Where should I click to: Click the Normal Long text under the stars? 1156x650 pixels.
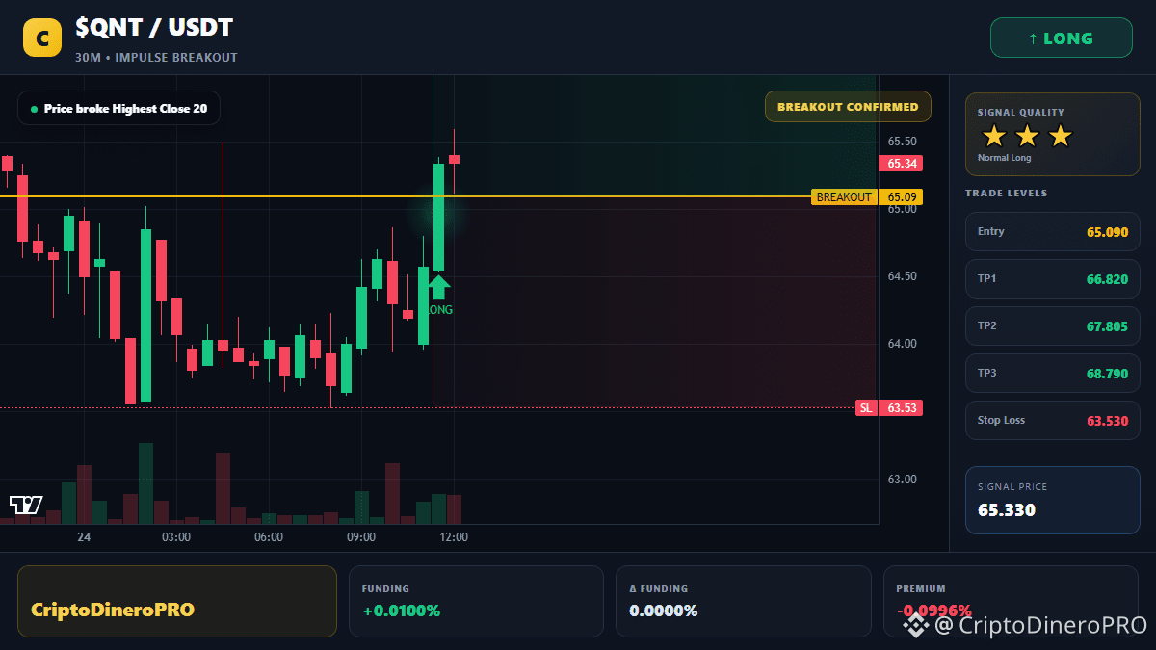pos(1004,158)
